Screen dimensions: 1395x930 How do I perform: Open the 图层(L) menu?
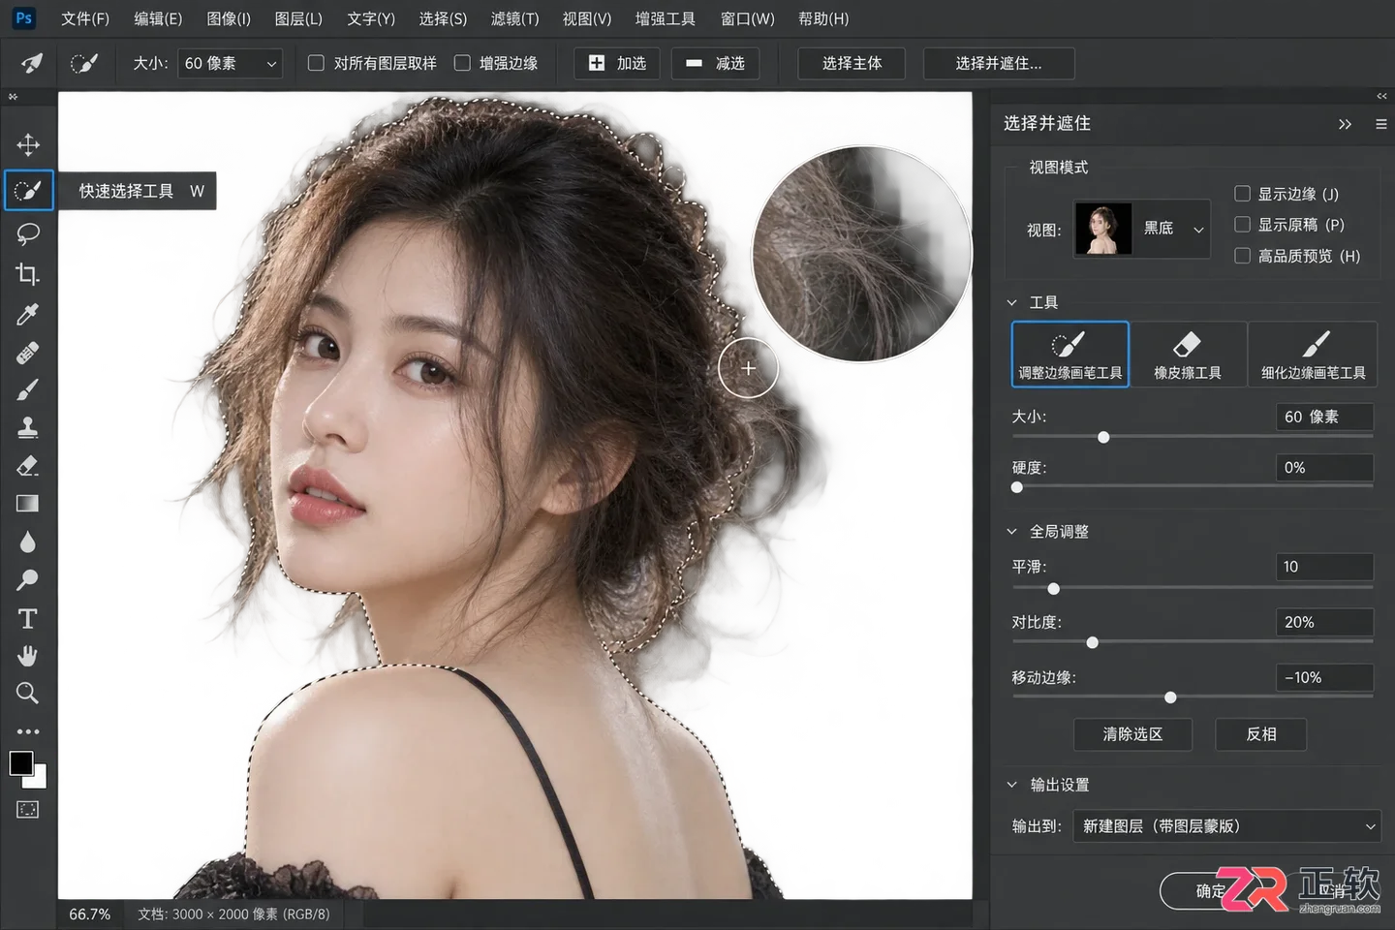pyautogui.click(x=298, y=18)
